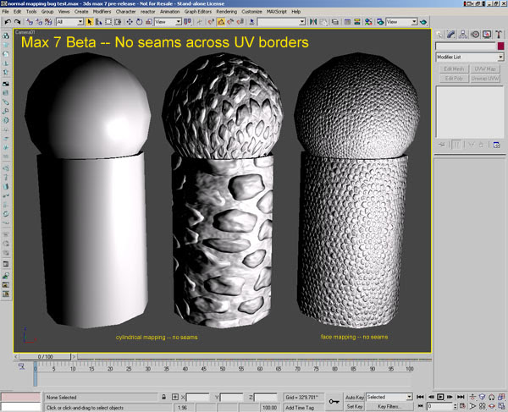Activate the Select Object arrow tool

tap(90, 22)
